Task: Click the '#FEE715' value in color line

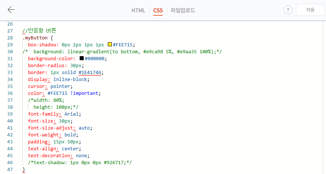Action: (x=57, y=93)
